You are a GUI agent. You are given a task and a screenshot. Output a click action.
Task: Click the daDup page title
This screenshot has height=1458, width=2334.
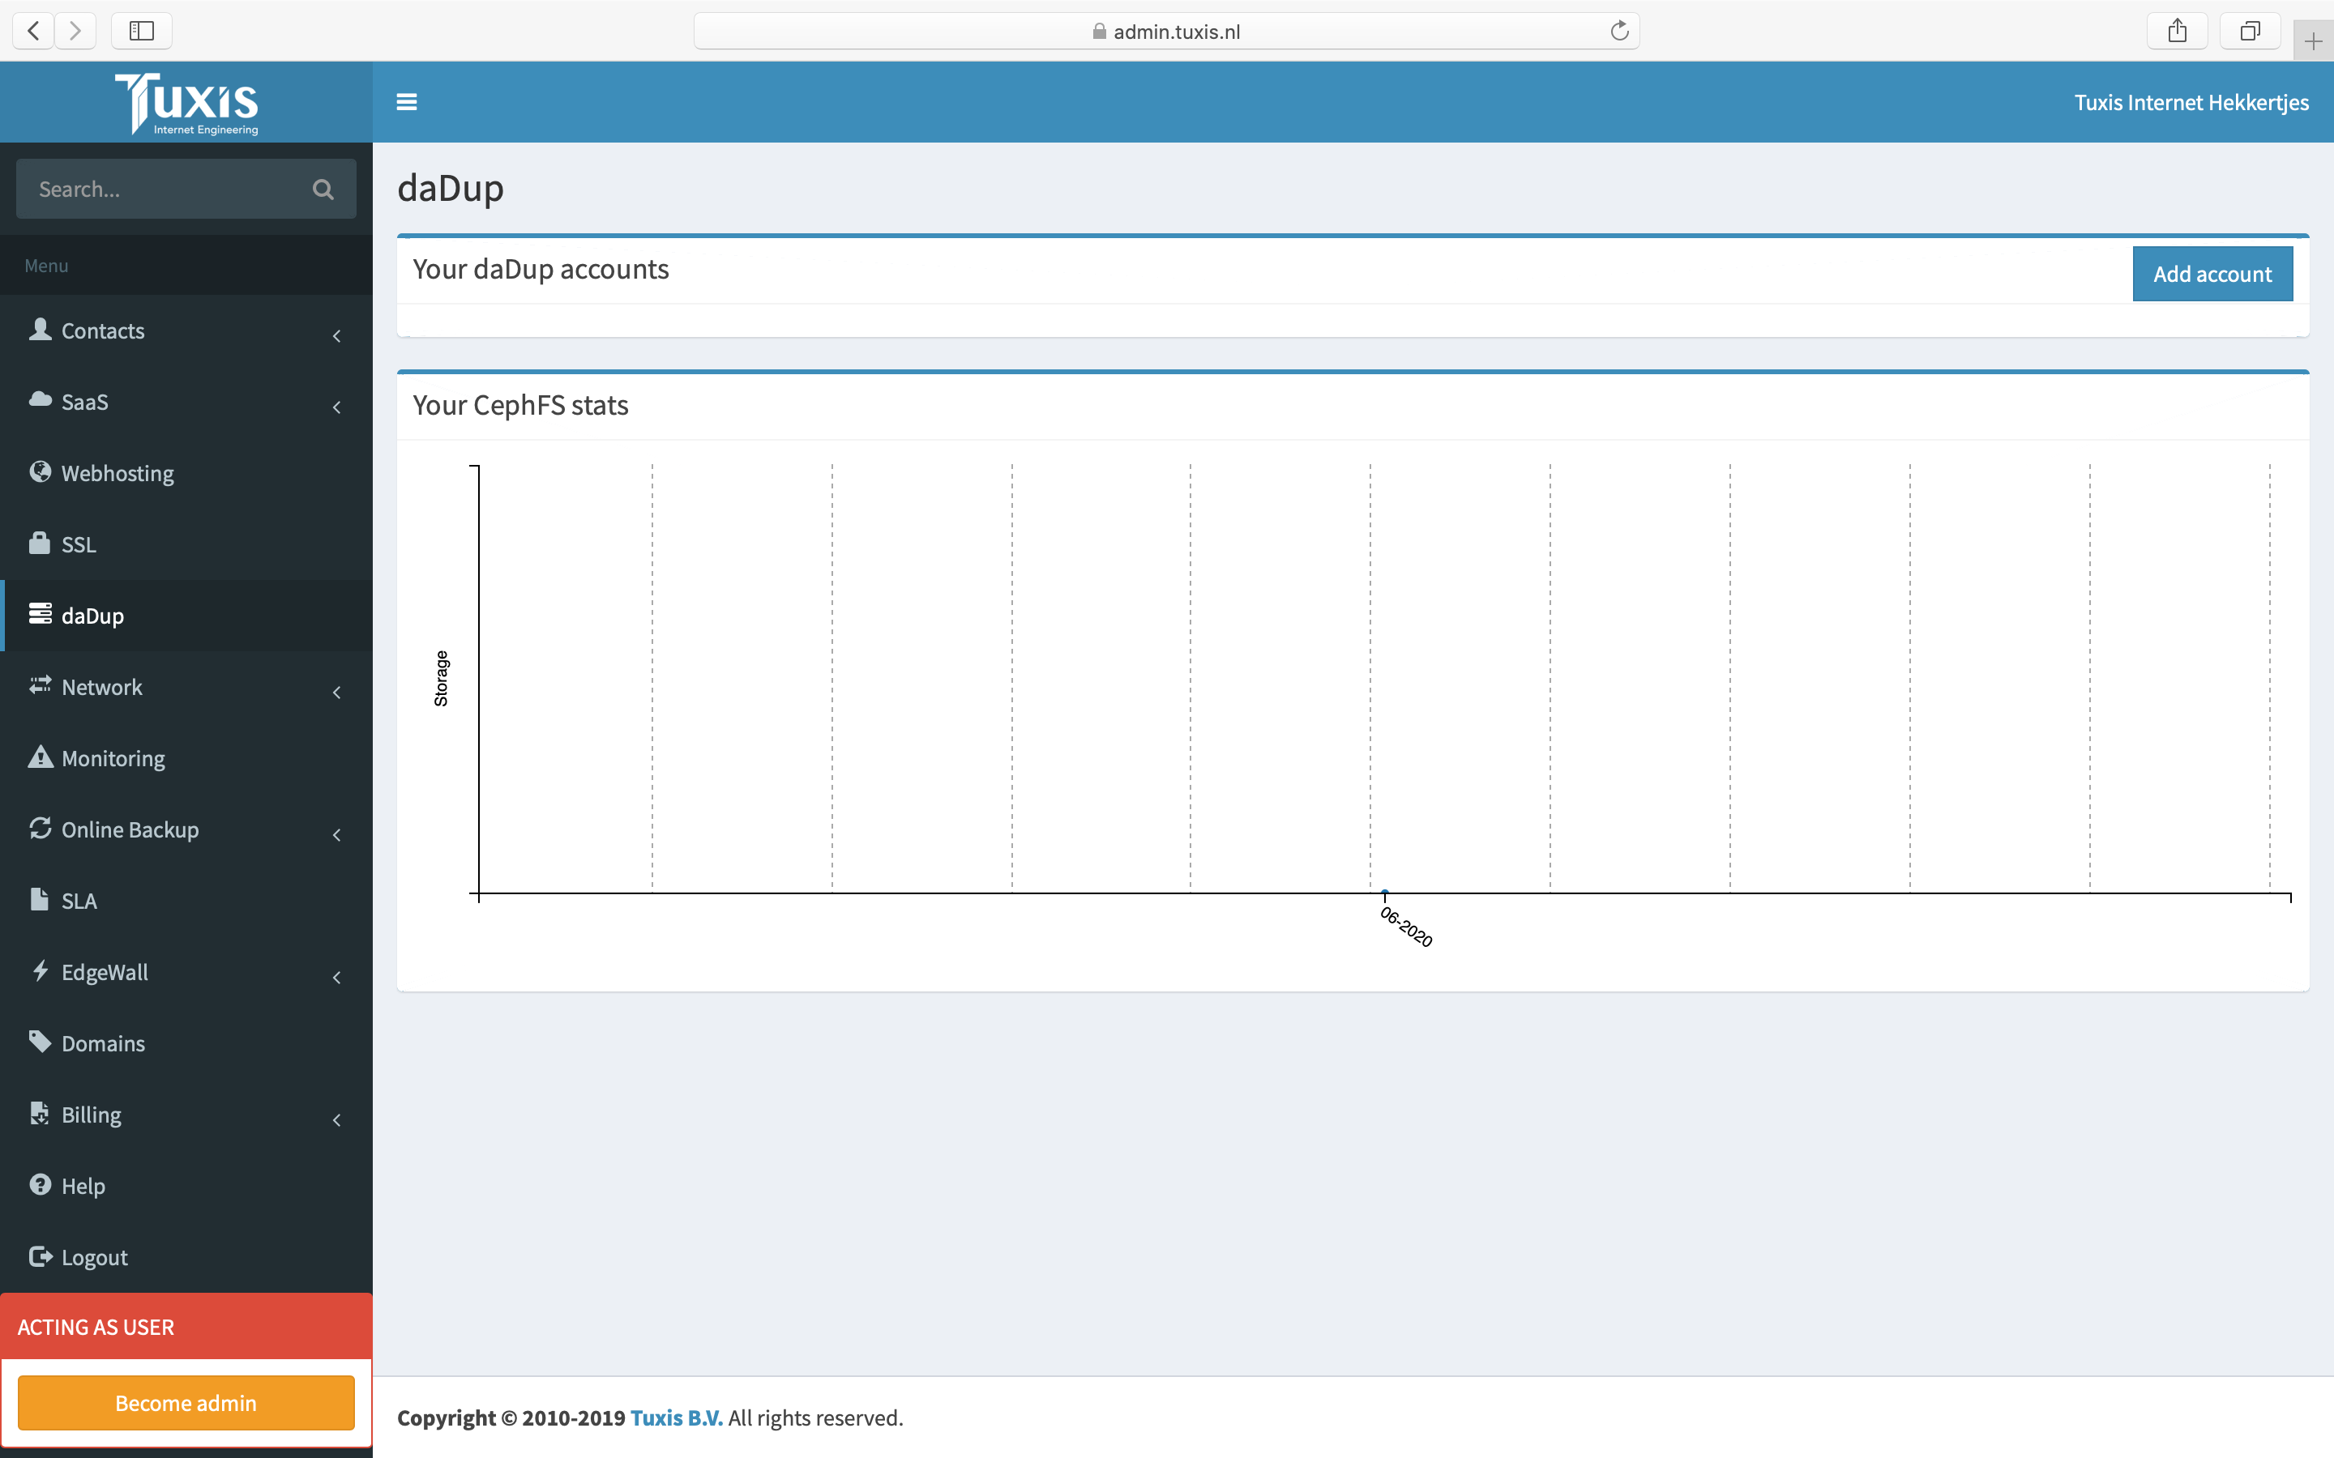451,188
